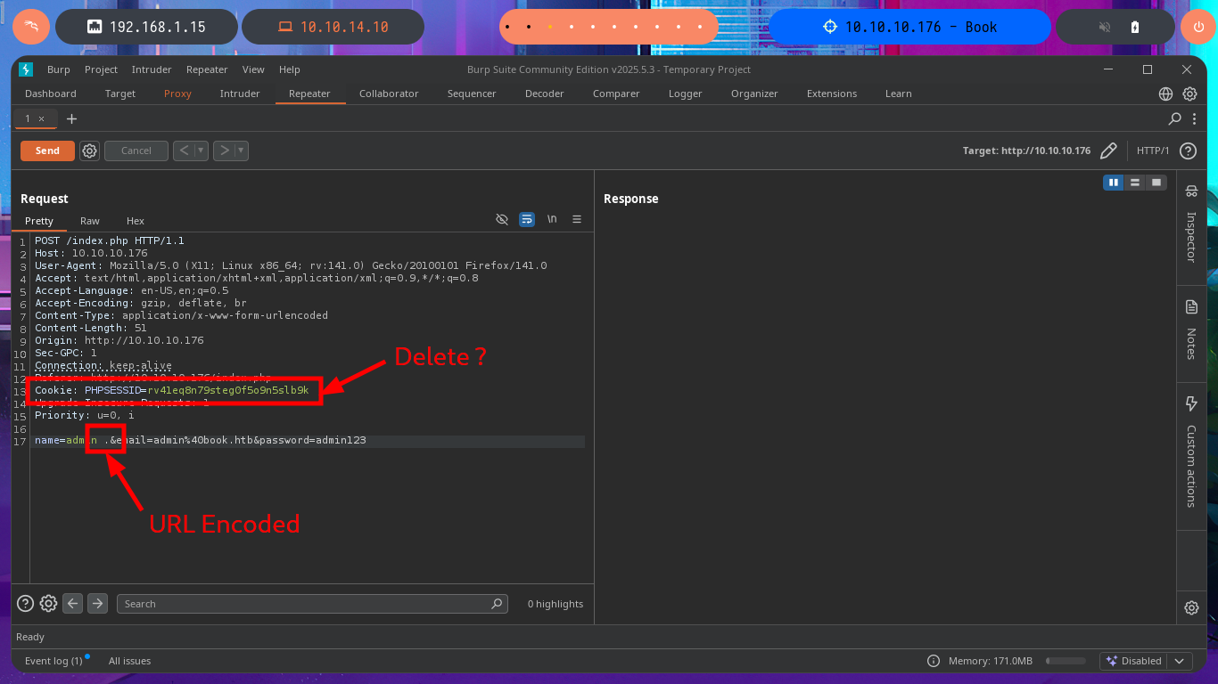This screenshot has width=1218, height=684.
Task: Click memory info icon in status bar
Action: click(934, 661)
